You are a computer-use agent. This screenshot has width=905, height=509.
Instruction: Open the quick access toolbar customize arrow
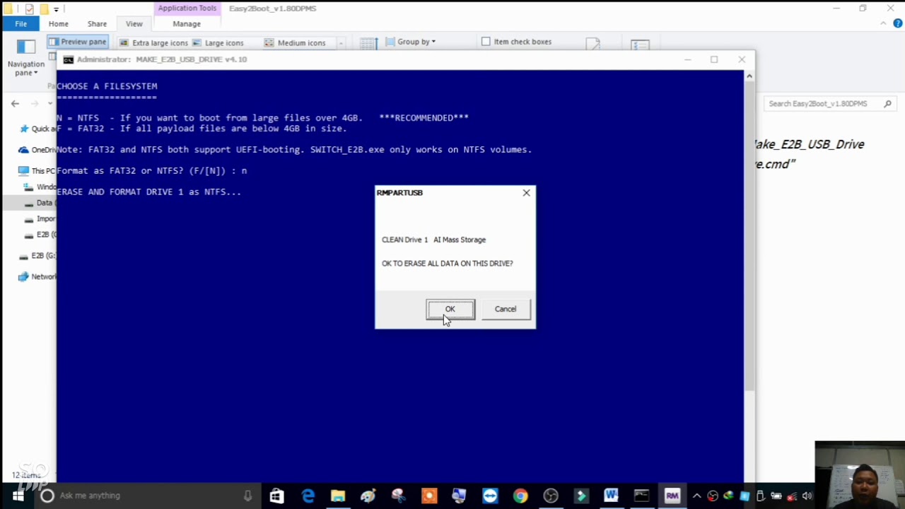pos(56,9)
